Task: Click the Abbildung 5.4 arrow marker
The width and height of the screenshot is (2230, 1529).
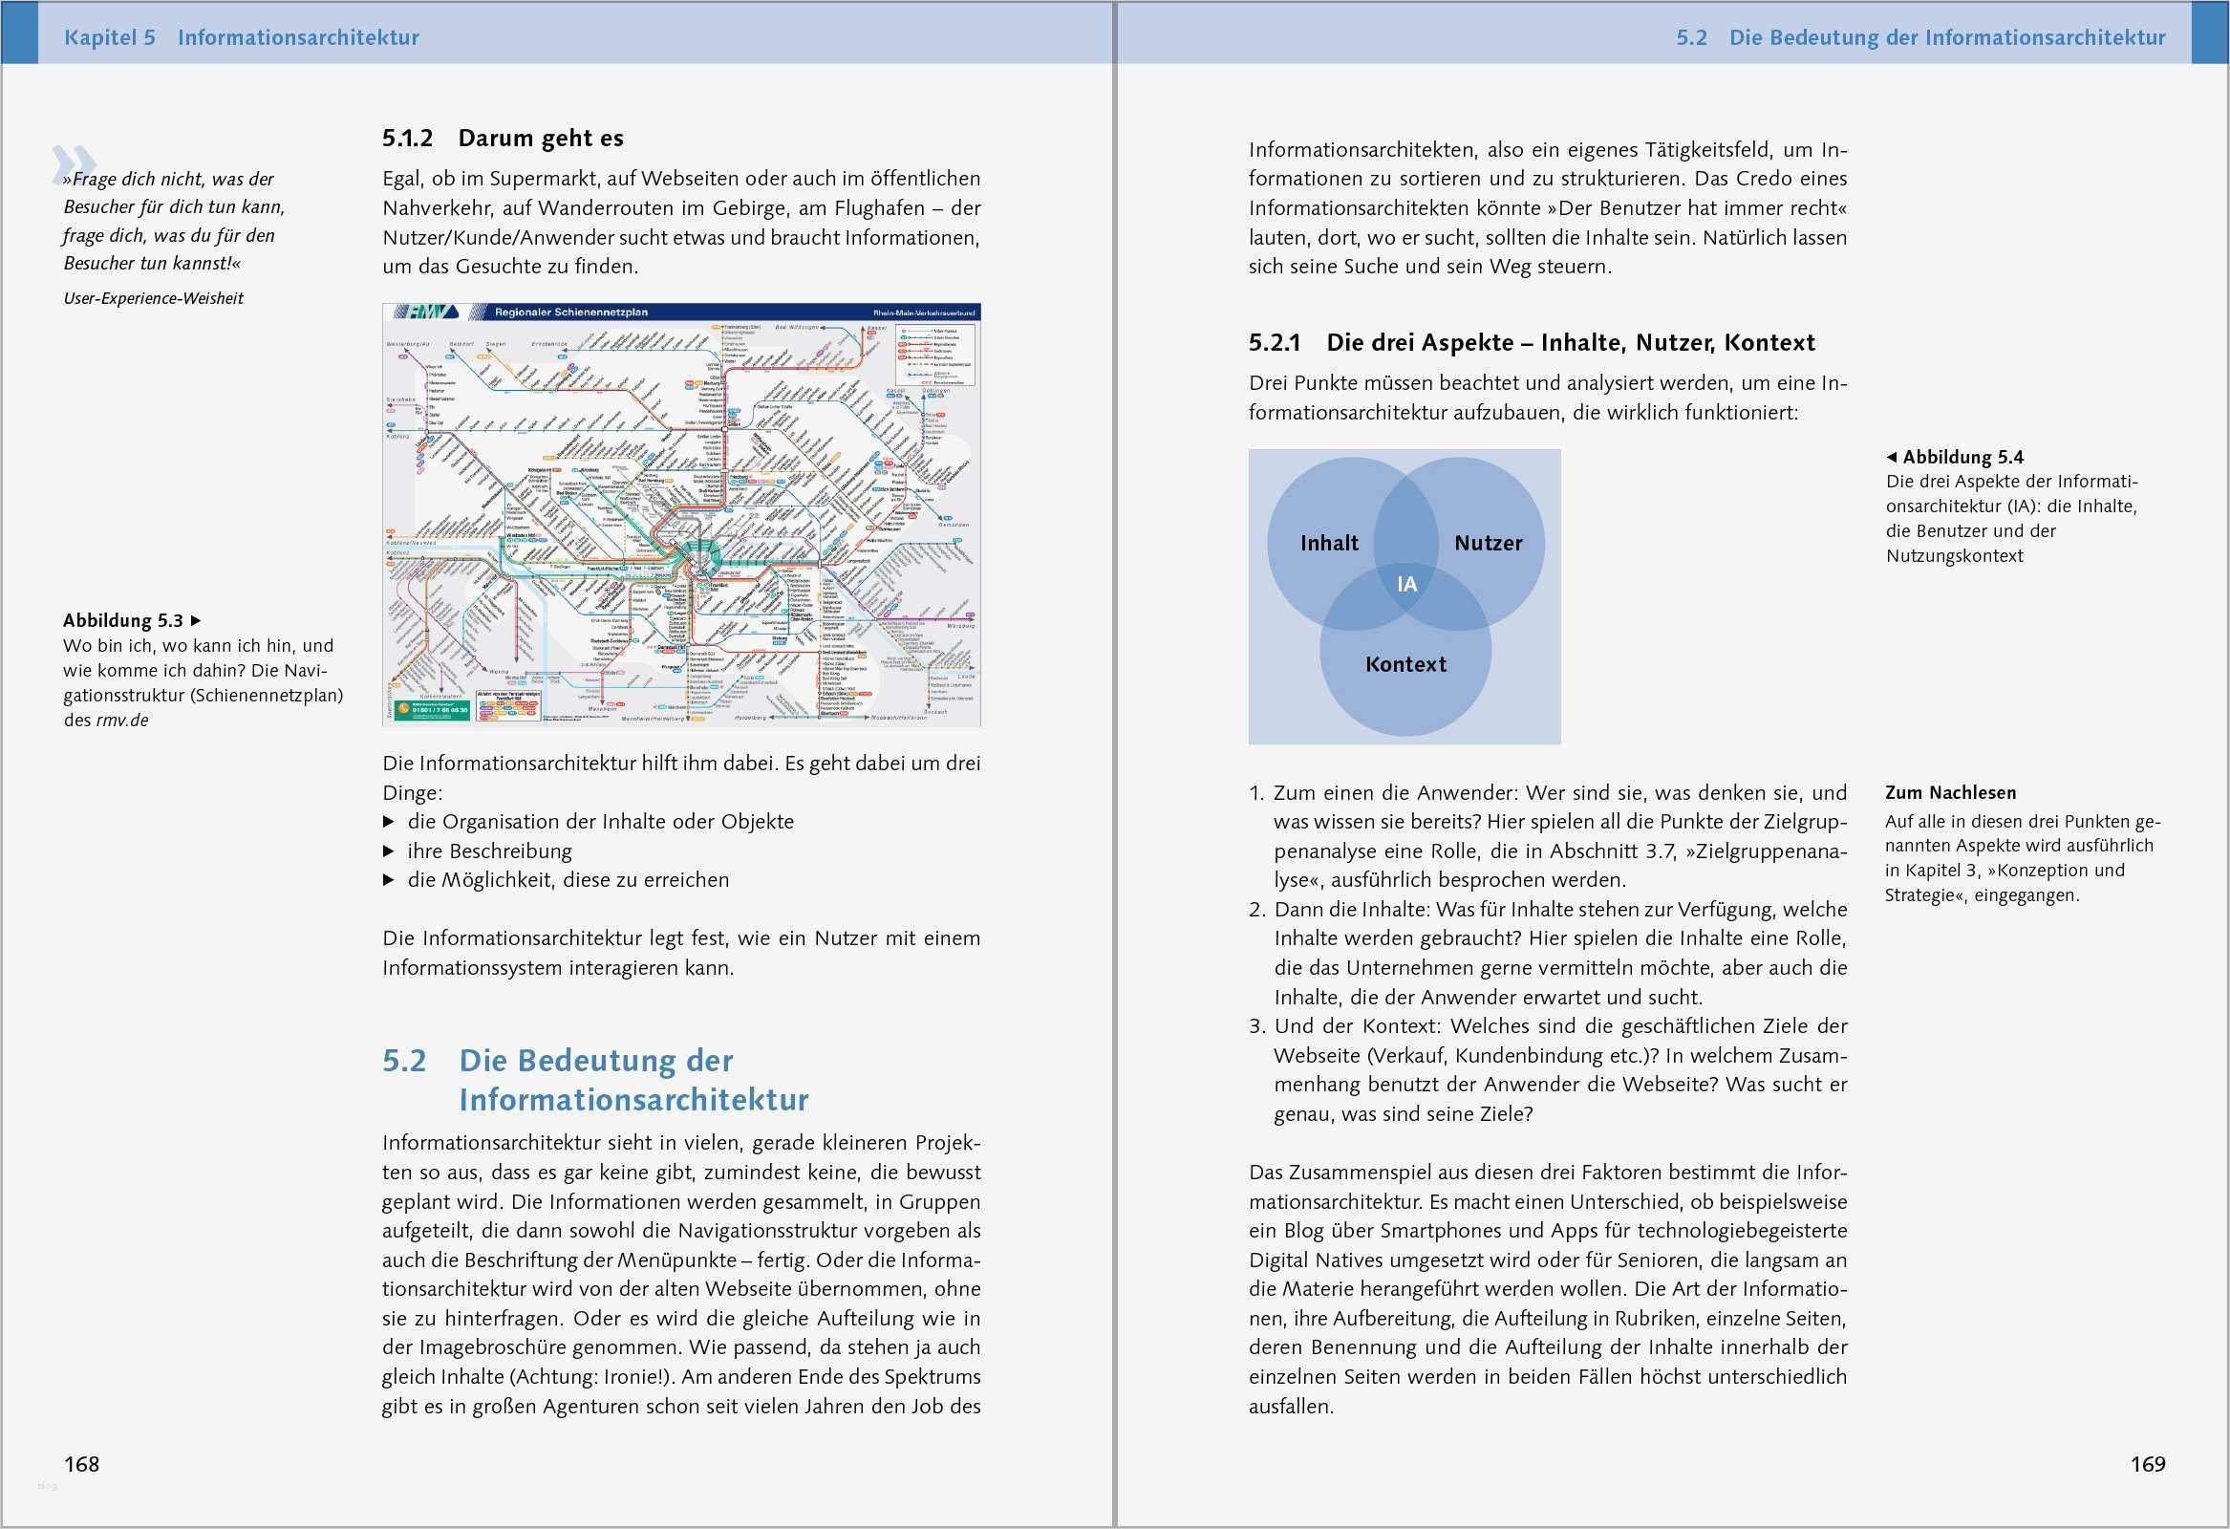Action: click(x=1891, y=457)
